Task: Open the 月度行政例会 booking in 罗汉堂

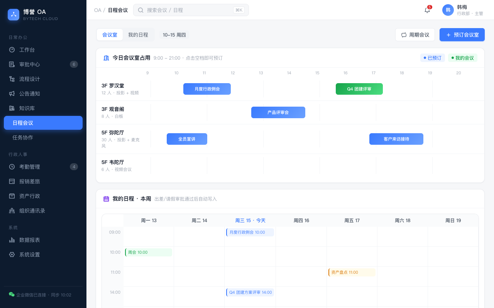Action: pos(207,89)
